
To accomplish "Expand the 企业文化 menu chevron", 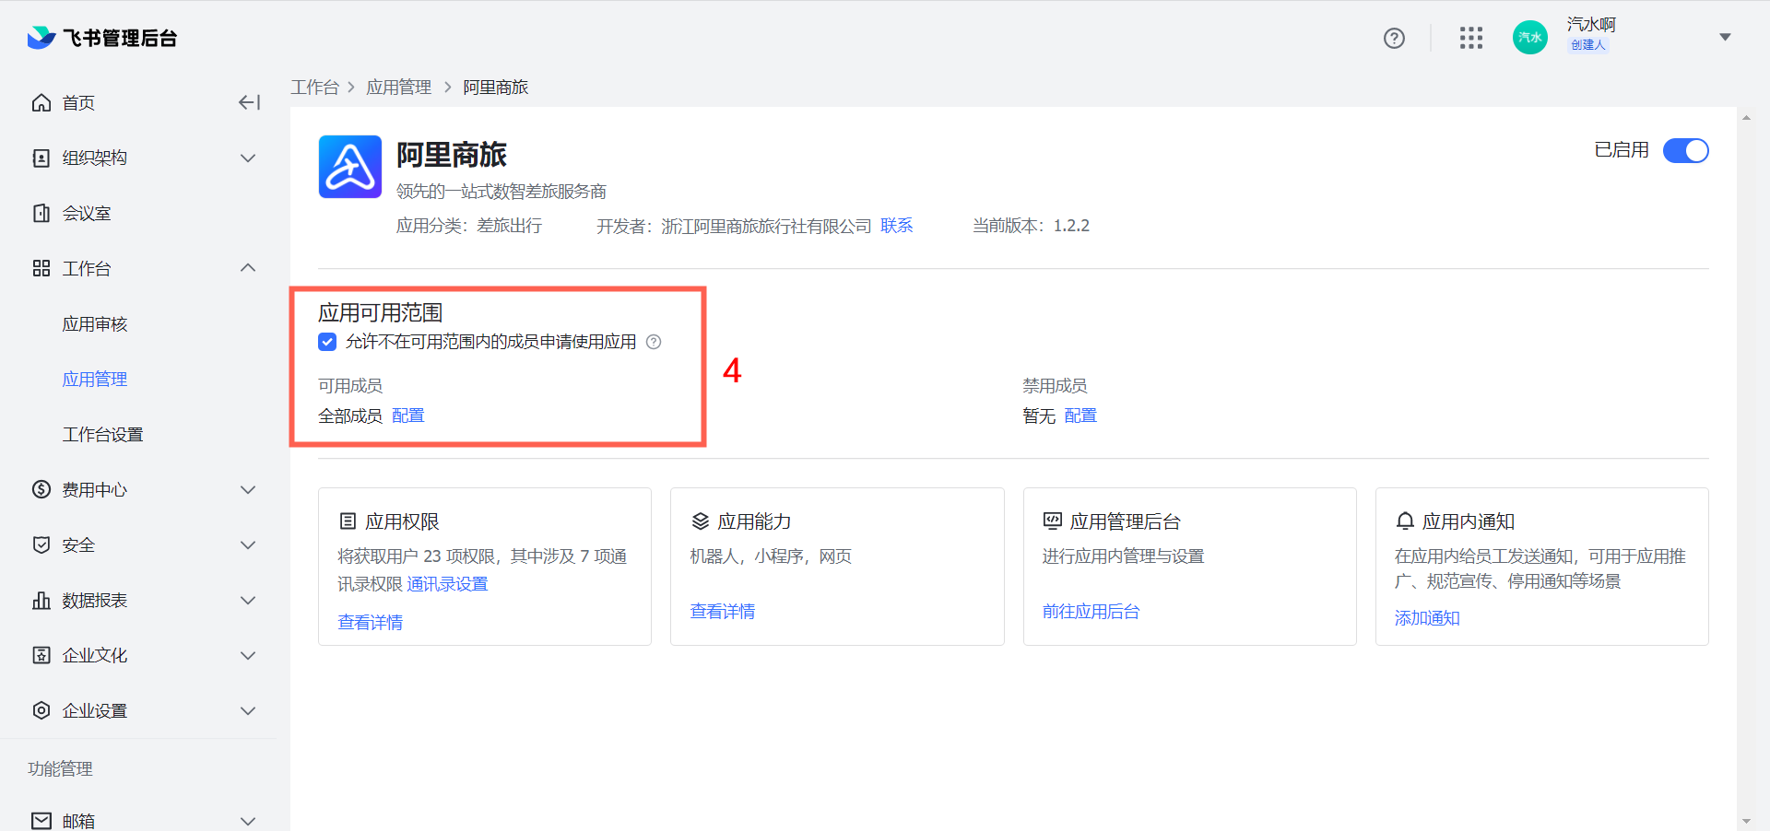I will (248, 655).
